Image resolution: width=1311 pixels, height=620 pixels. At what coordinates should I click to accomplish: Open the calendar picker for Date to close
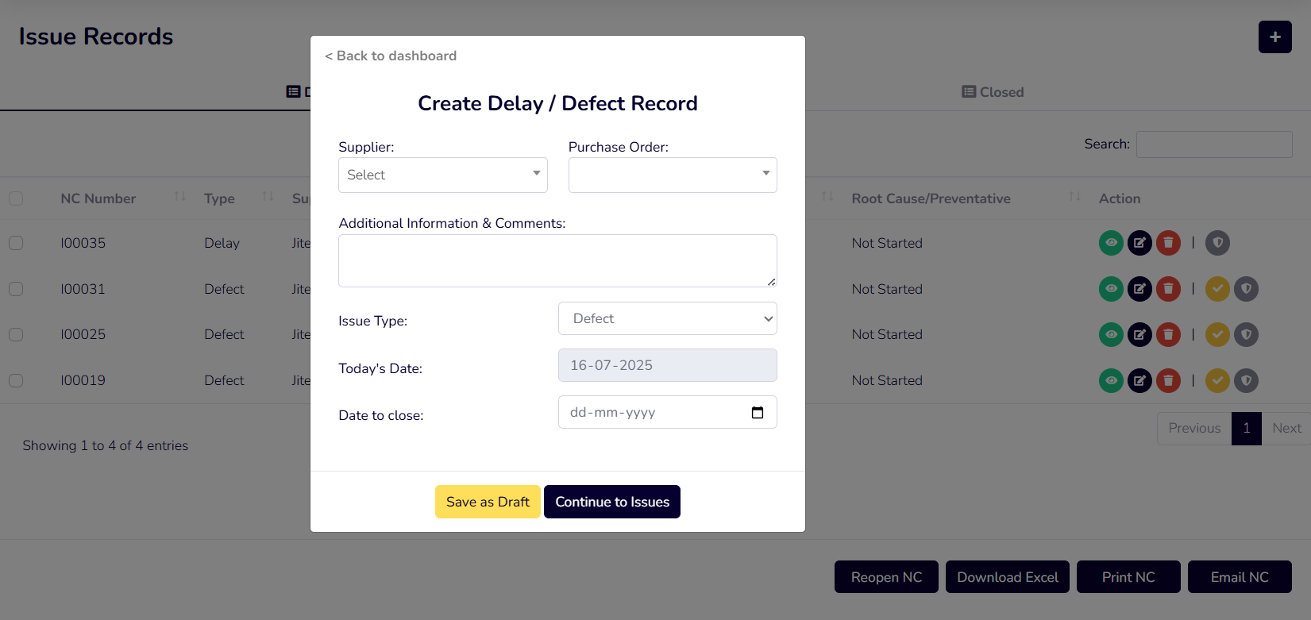(758, 413)
